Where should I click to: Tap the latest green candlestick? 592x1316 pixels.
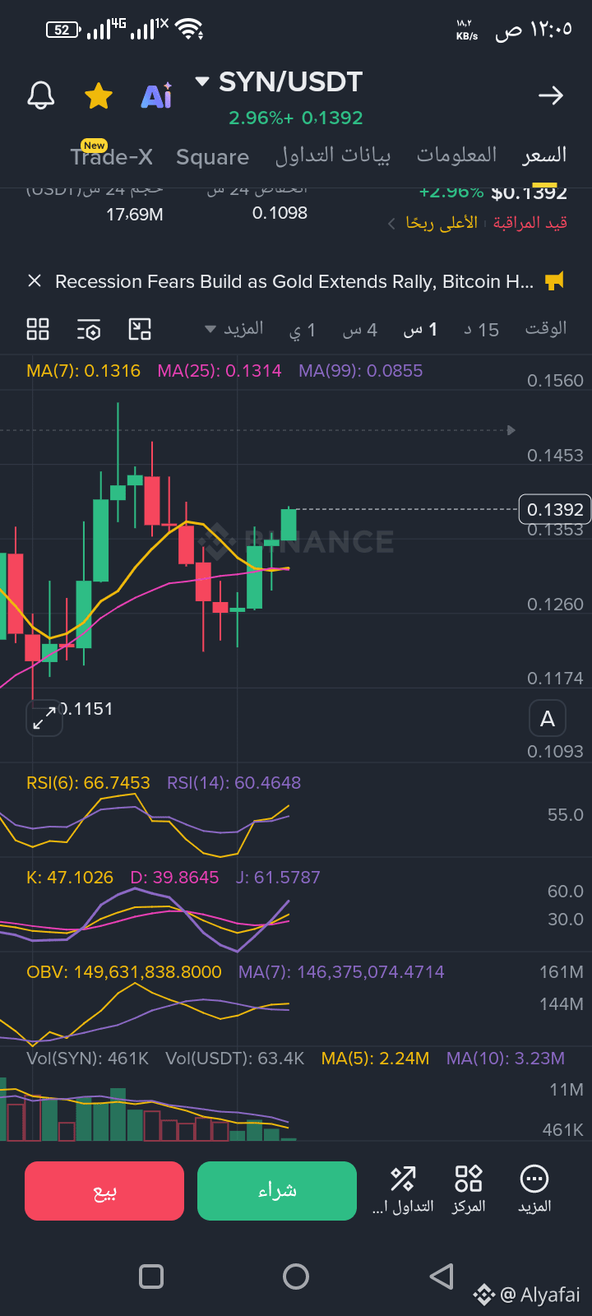pyautogui.click(x=289, y=525)
